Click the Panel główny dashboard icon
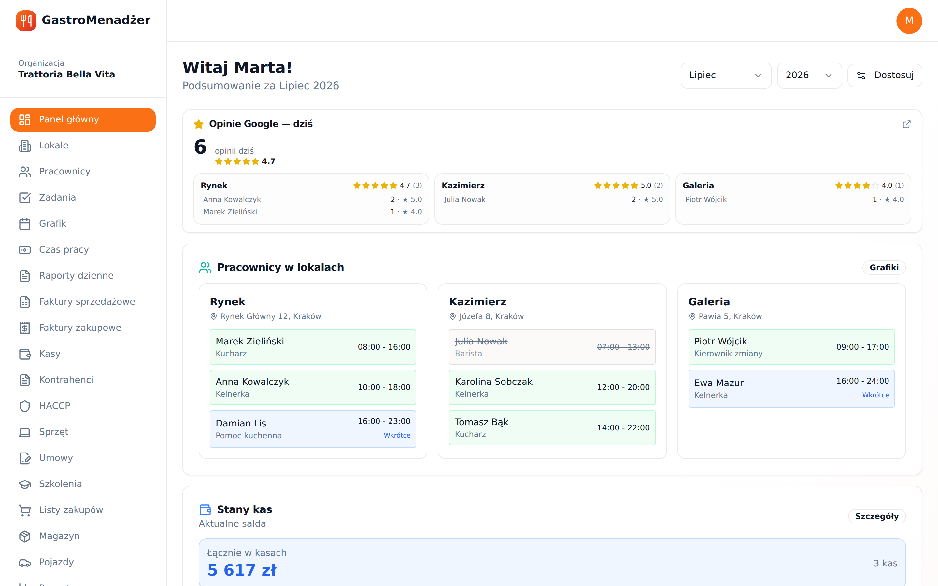The image size is (938, 586). pyautogui.click(x=25, y=120)
